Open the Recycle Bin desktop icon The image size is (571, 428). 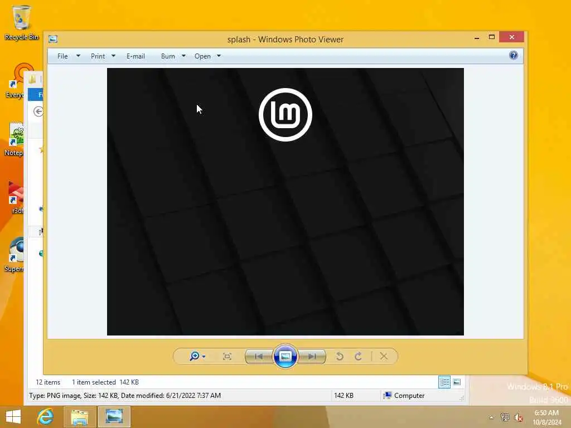(21, 22)
